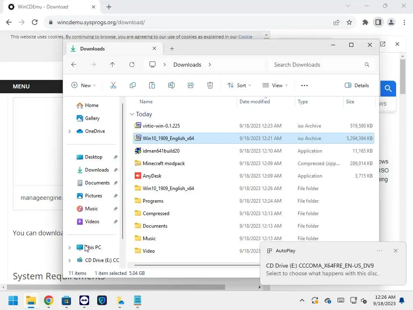Open TeamViewer icon on the taskbar

point(84,300)
